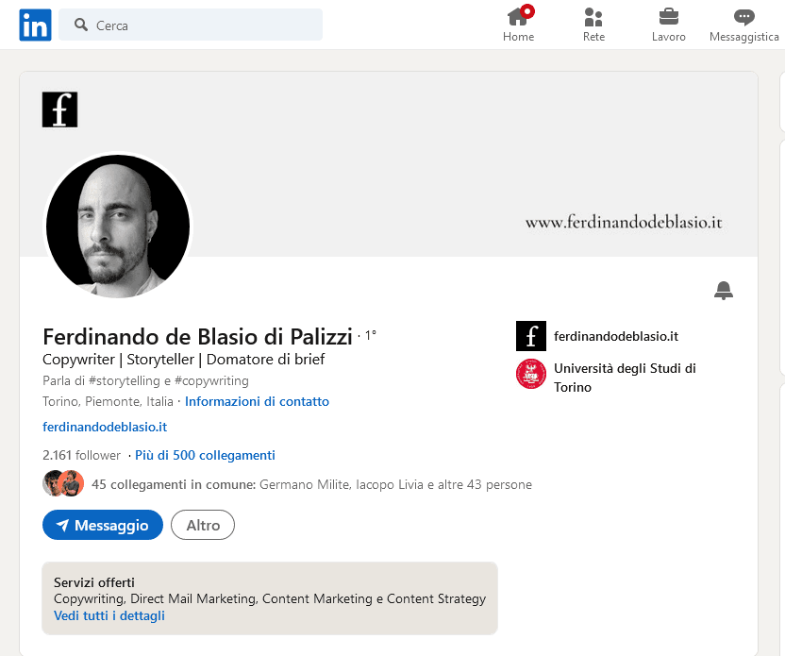Click the search magnifier icon

pos(80,25)
